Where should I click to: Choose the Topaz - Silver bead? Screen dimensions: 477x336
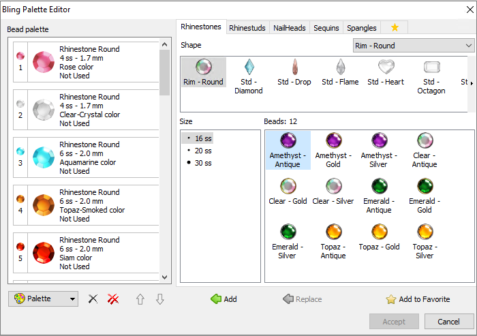coord(425,242)
